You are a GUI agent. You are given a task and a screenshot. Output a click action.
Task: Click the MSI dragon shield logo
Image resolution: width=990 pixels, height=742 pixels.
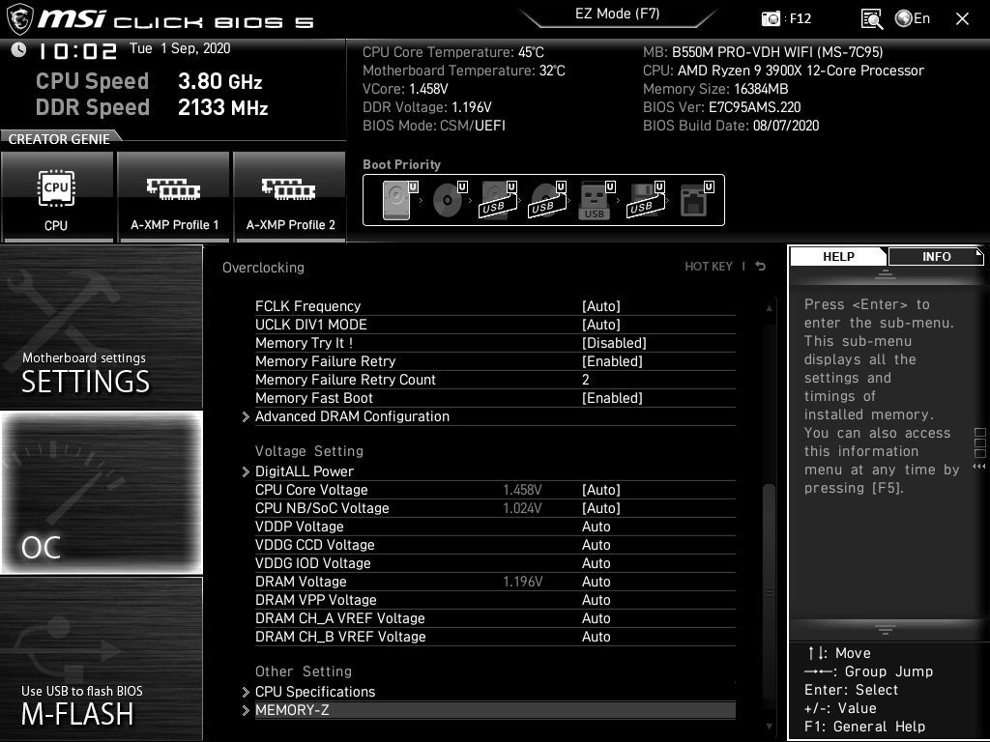click(x=19, y=19)
